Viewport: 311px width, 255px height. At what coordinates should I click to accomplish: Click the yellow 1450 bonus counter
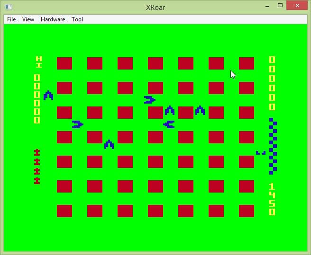272,199
